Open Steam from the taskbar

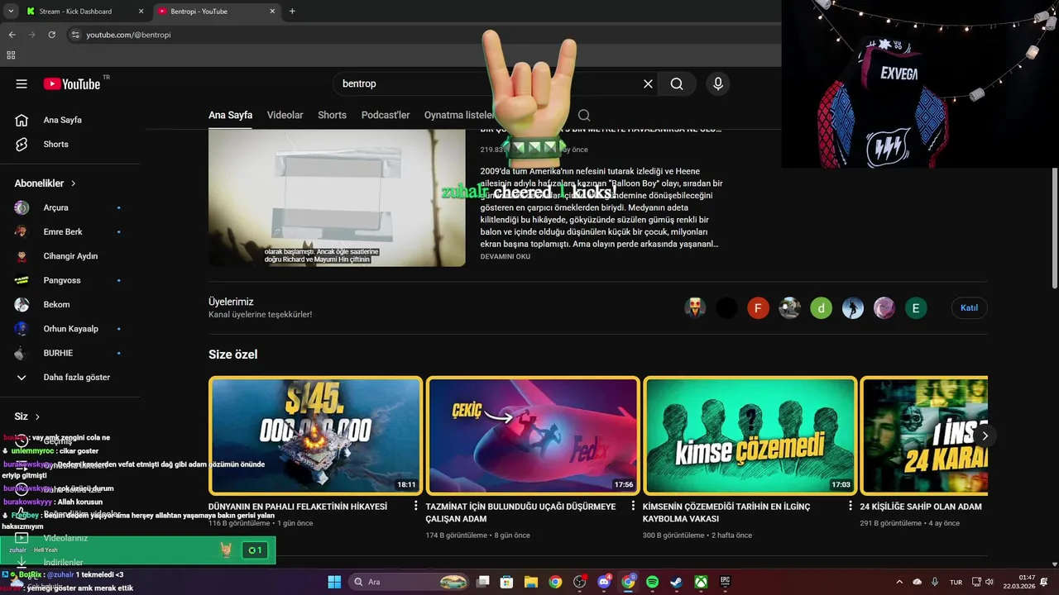click(x=676, y=582)
